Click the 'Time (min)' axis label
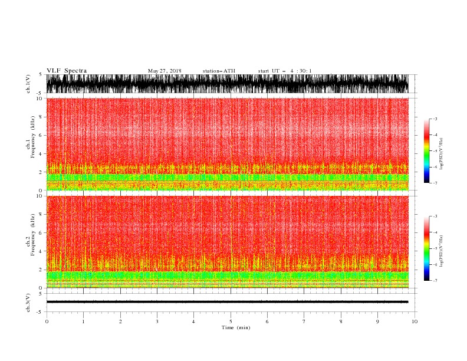This screenshot has height=361, width=467. point(236,327)
